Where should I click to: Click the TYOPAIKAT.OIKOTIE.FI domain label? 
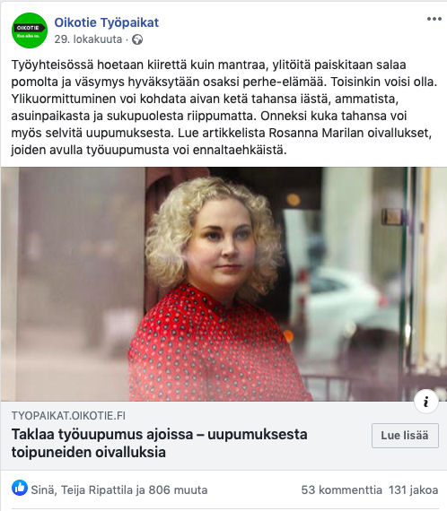[68, 416]
